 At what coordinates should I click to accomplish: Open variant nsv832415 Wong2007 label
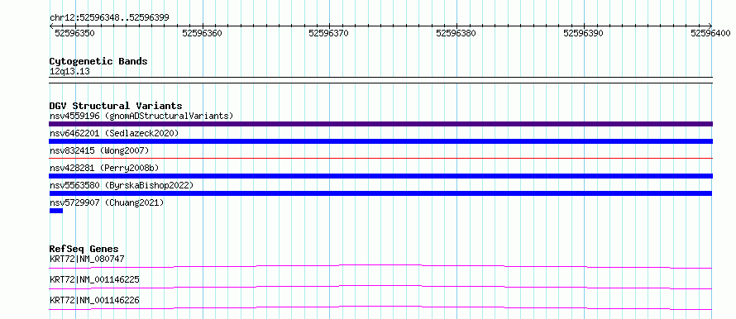pyautogui.click(x=99, y=150)
